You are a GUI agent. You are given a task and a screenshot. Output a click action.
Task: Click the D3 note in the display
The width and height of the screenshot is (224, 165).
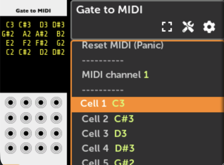click(44, 25)
